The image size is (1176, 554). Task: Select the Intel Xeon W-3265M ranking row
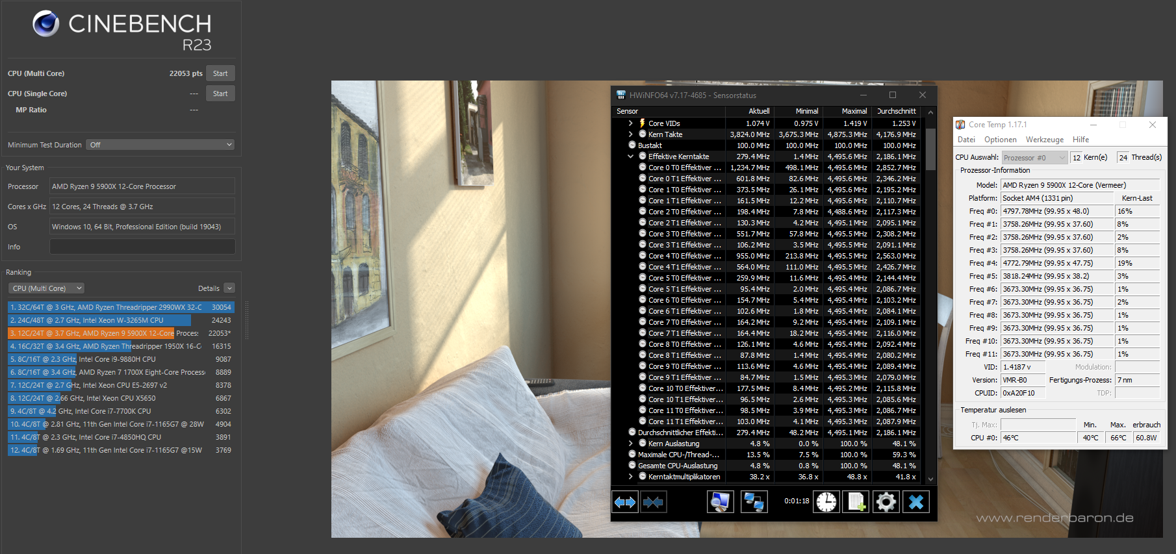(121, 320)
